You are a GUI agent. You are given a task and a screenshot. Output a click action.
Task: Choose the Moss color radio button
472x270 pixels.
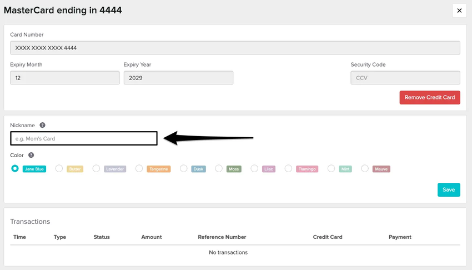(219, 168)
